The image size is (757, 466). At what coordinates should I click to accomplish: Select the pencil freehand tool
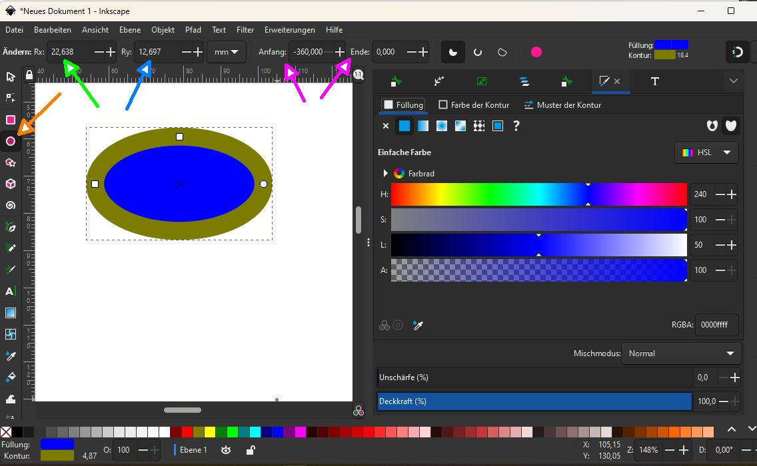[10, 248]
